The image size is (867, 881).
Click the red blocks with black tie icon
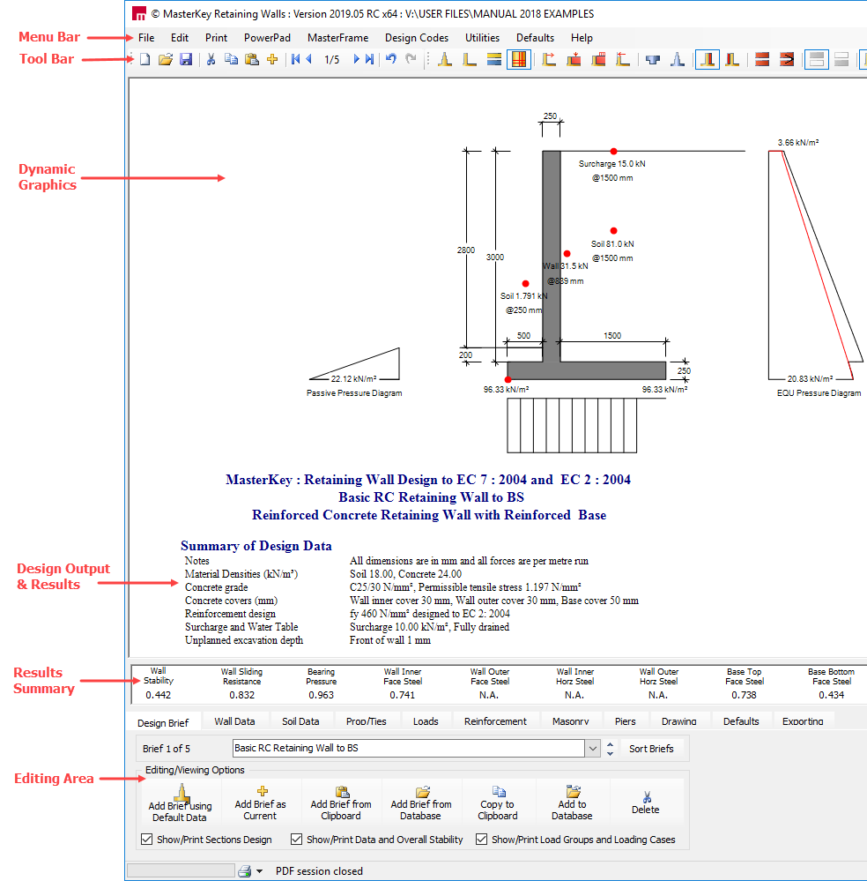(787, 59)
